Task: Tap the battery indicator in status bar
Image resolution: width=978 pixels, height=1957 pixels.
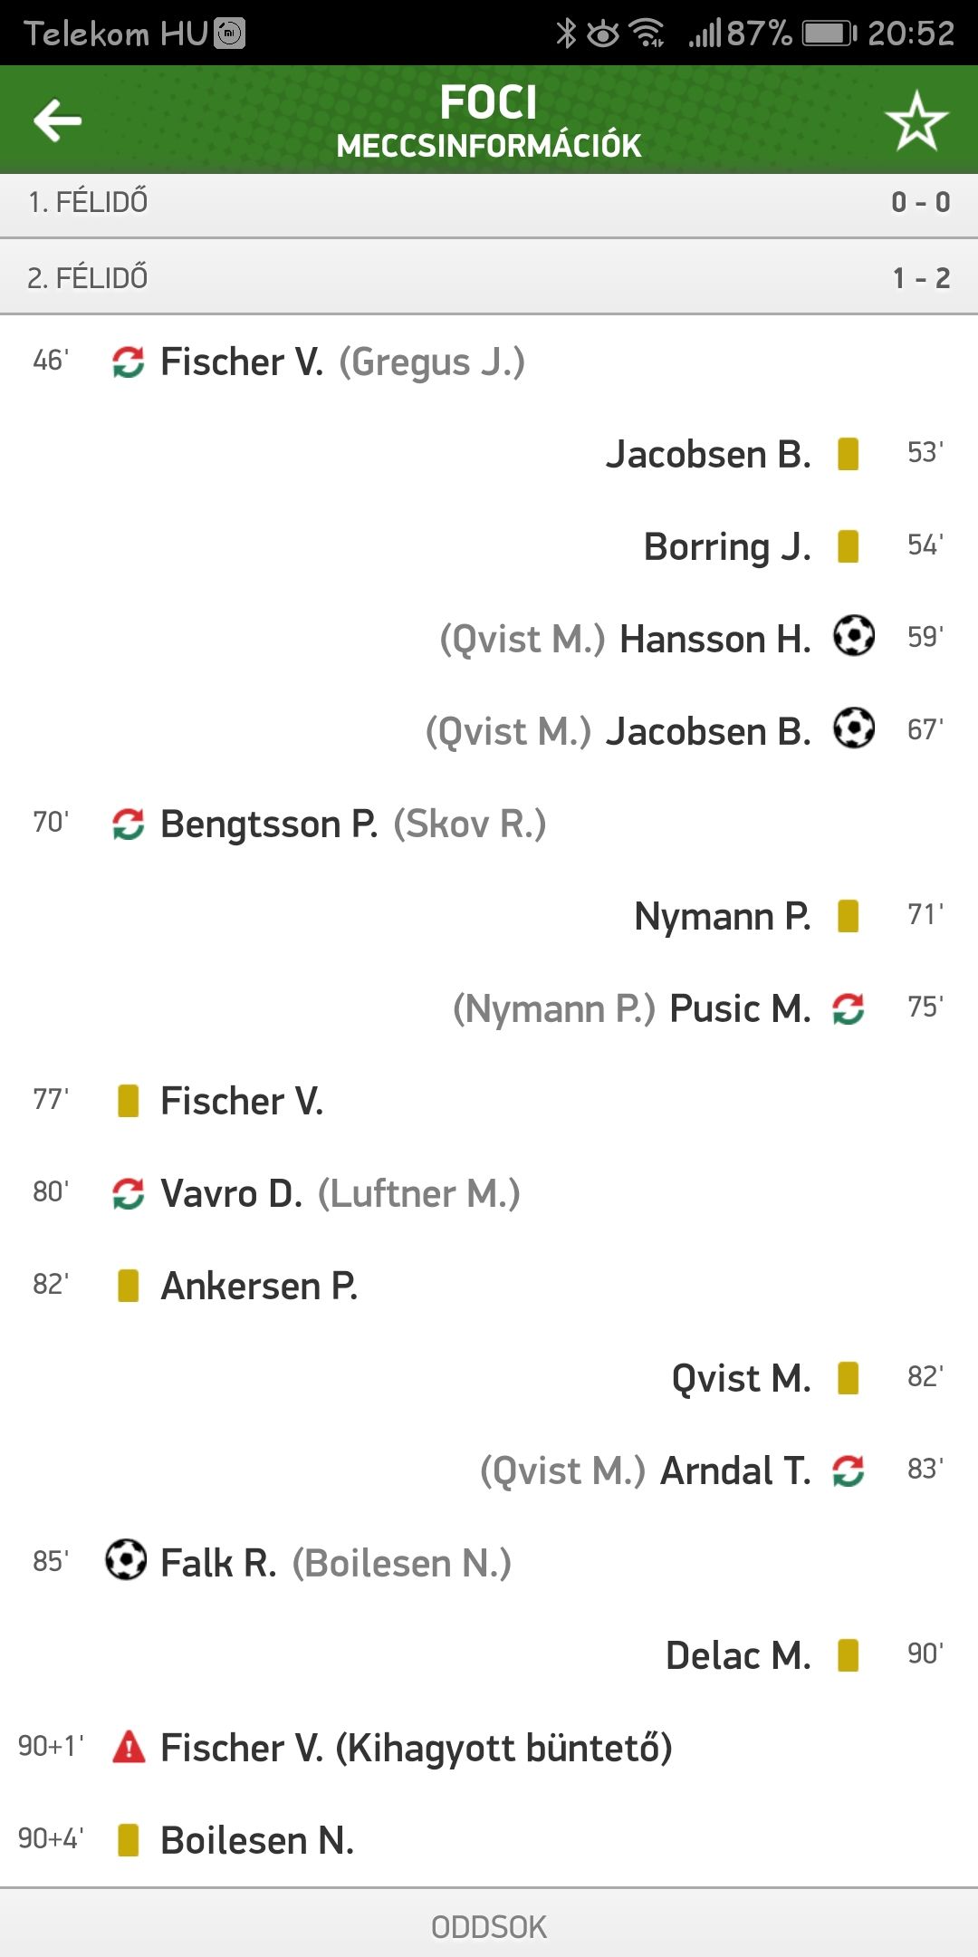Action: [x=829, y=34]
